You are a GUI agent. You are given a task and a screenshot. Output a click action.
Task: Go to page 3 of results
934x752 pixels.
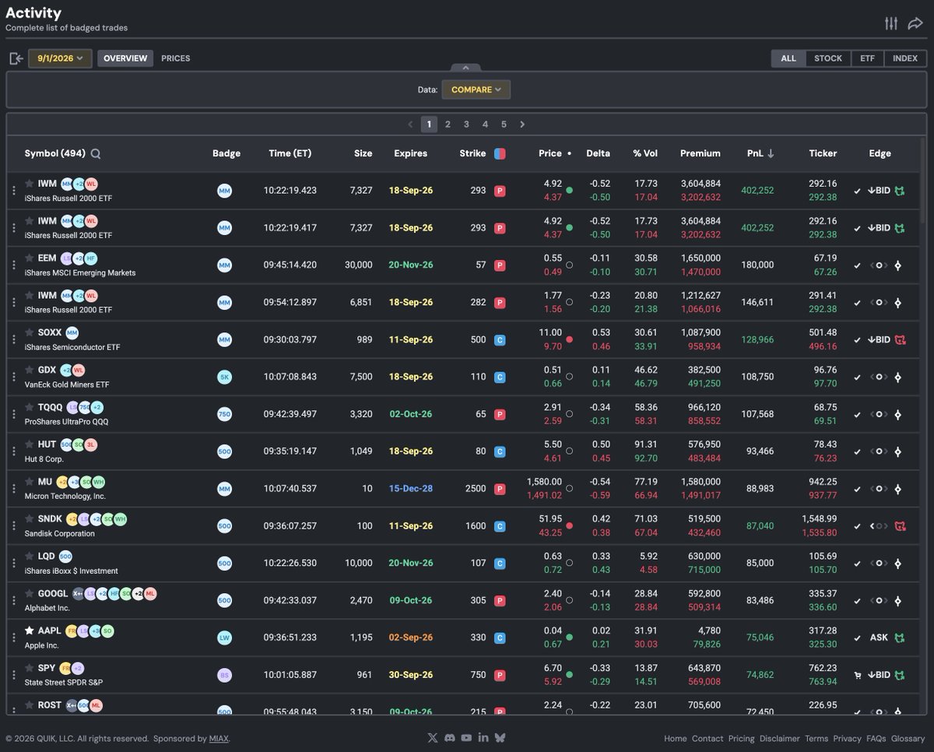point(466,125)
